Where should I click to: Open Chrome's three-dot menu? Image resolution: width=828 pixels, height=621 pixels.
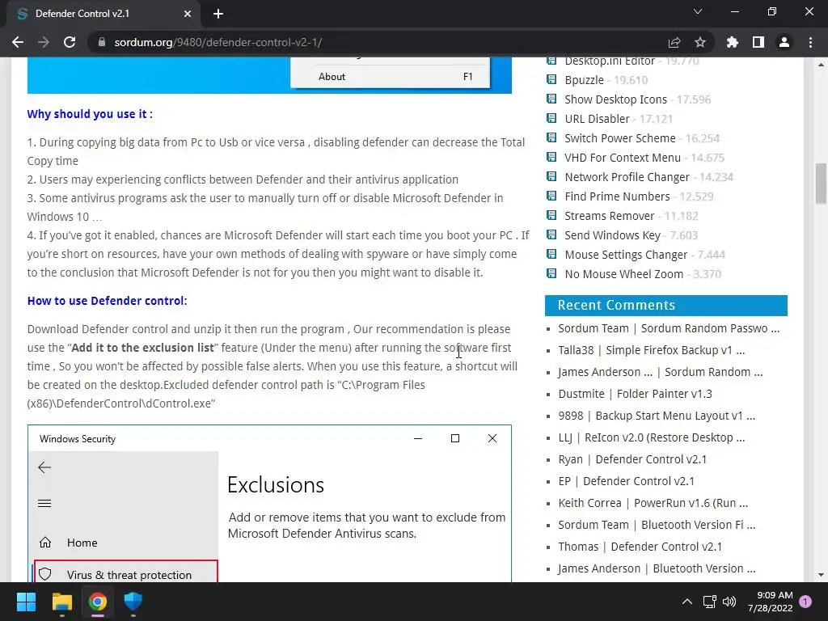pyautogui.click(x=810, y=42)
